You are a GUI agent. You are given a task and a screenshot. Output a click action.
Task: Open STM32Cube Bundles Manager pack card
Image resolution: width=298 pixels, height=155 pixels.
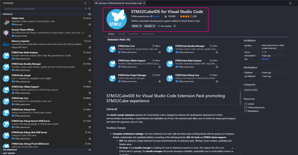[192, 49]
